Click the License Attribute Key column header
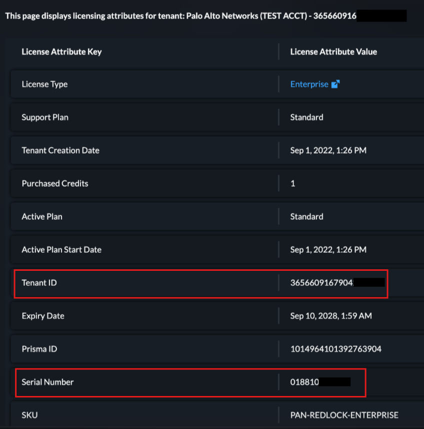The image size is (424, 429). click(61, 52)
